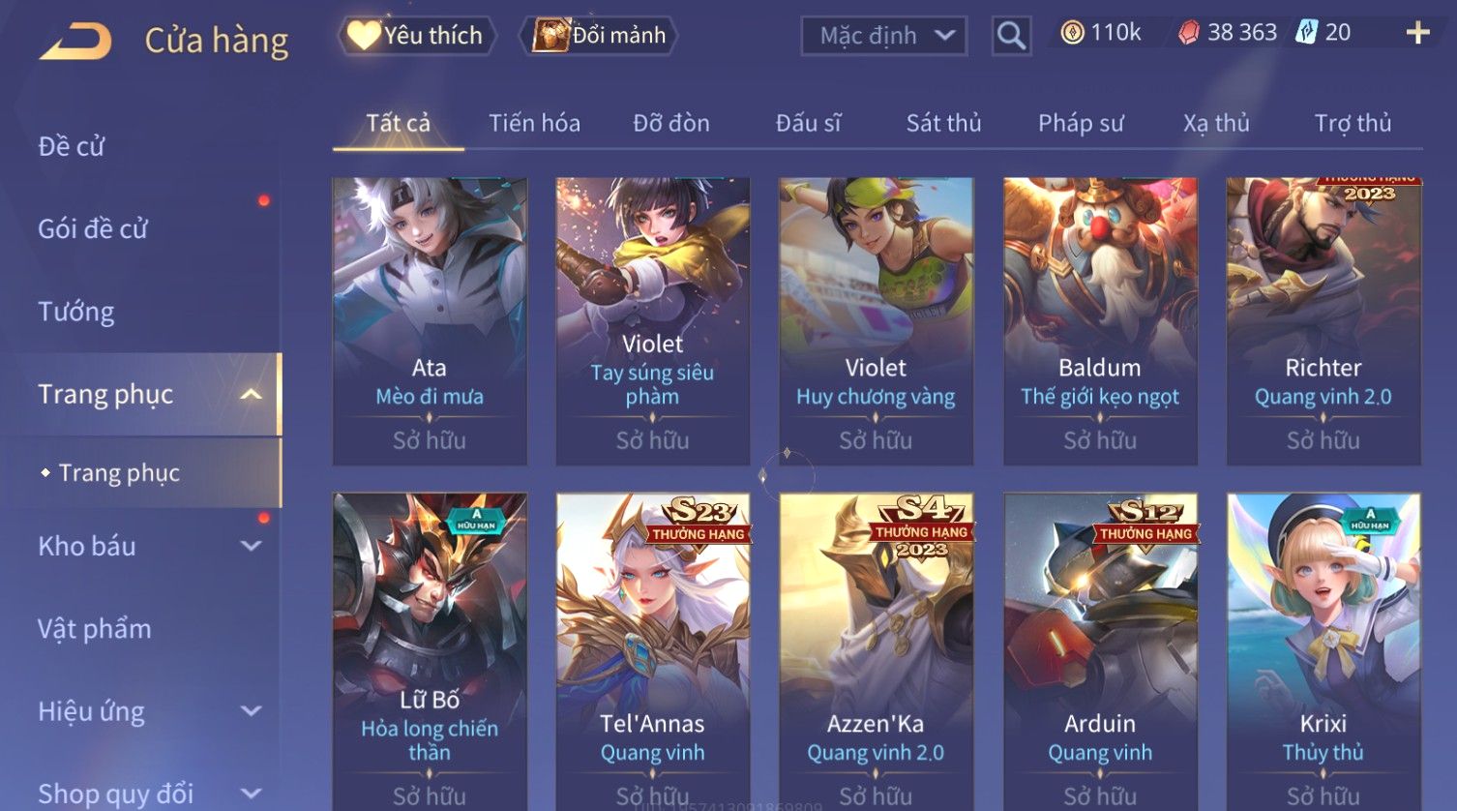Click the heart icon for Yêu thích
Viewport: 1457px width, 811px height.
[364, 35]
